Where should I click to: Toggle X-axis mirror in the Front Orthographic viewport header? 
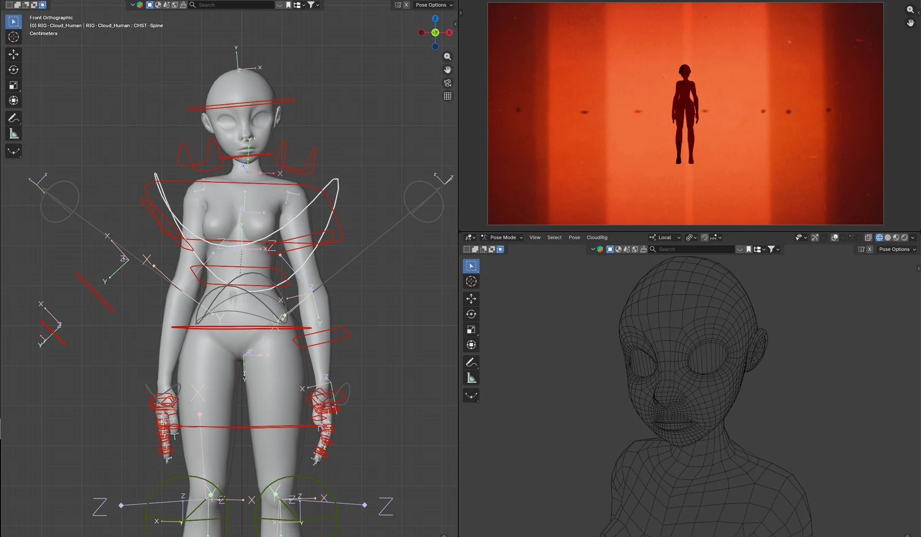[x=406, y=5]
